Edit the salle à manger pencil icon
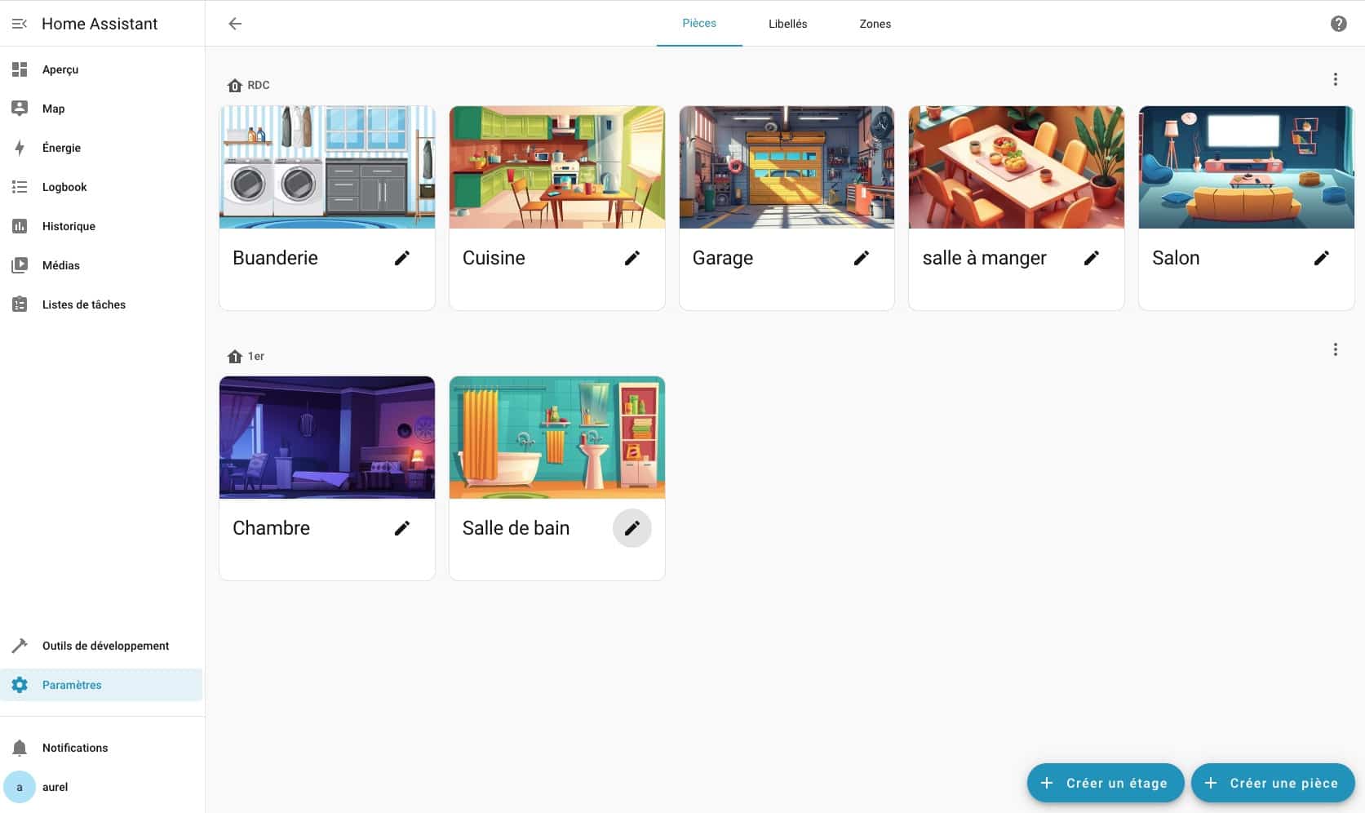 pos(1092,258)
